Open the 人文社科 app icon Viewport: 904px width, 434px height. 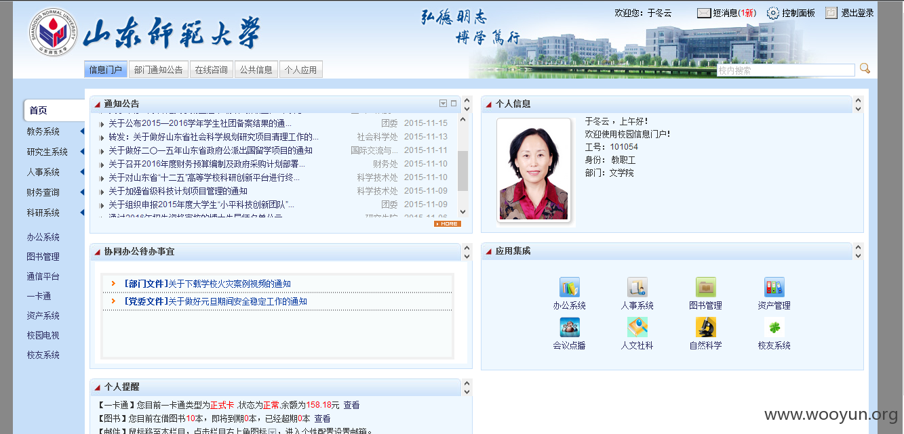tap(637, 327)
